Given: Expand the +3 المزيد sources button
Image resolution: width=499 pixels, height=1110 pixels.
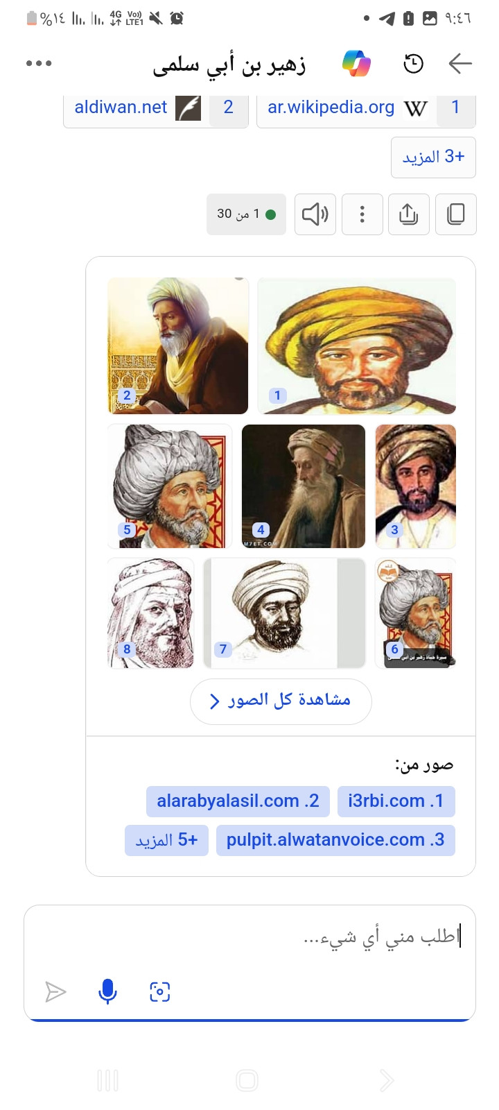Looking at the screenshot, I should (433, 157).
